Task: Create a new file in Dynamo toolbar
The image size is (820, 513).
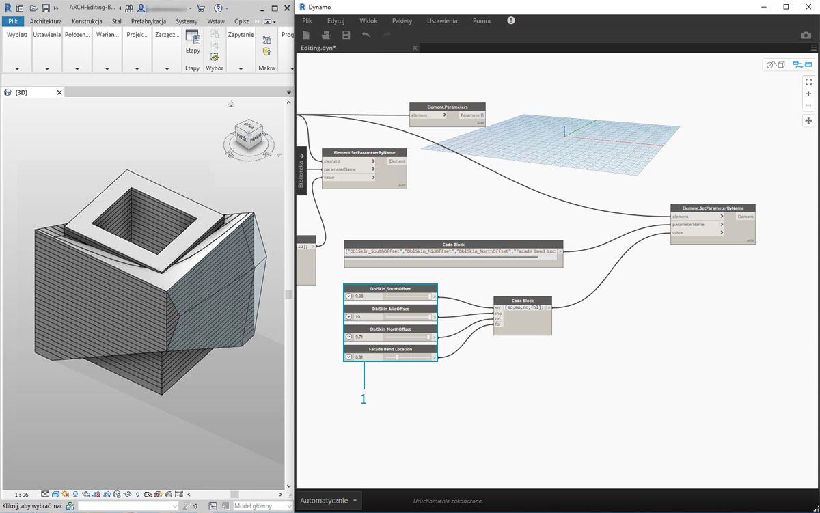Action: point(306,35)
